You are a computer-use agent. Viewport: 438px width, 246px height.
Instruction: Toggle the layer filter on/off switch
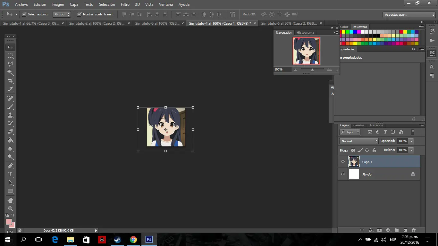tap(413, 132)
